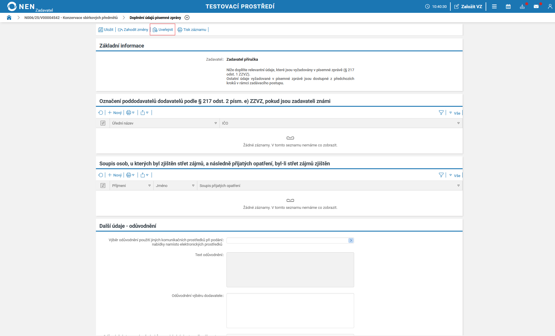Open the downloads icon in header
The image size is (555, 336).
pos(522,6)
